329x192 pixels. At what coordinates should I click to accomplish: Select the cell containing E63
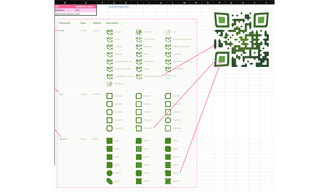tap(86, 14)
